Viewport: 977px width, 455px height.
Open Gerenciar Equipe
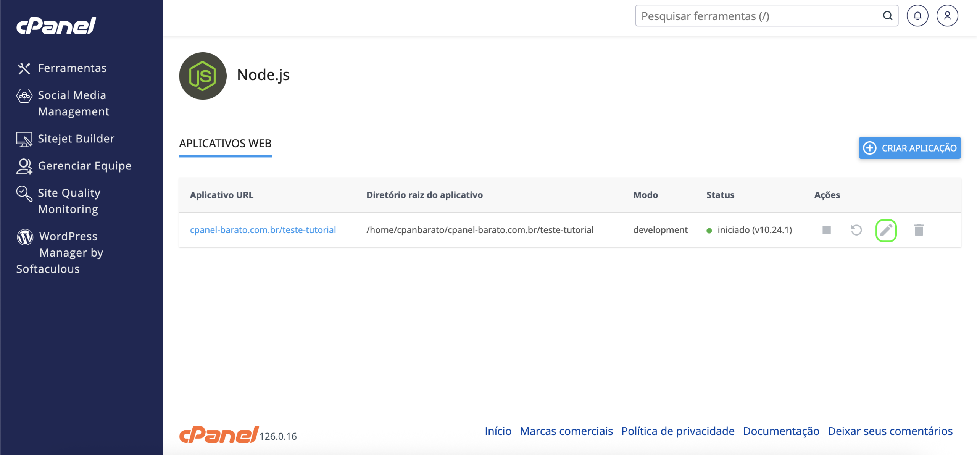coord(84,166)
